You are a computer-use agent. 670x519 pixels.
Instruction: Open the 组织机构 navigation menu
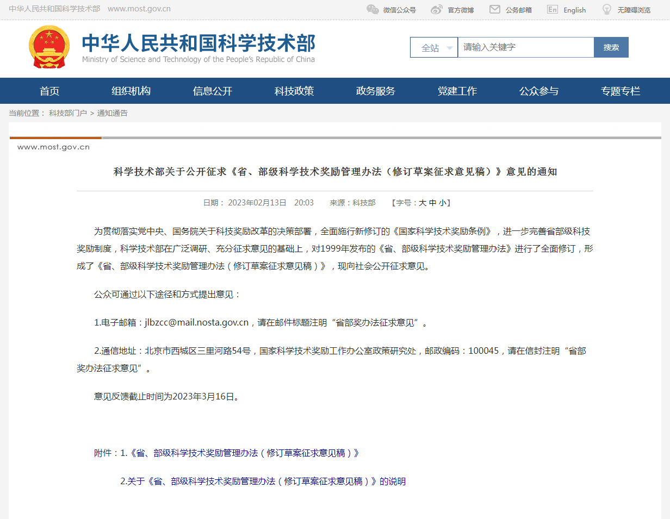(x=131, y=91)
